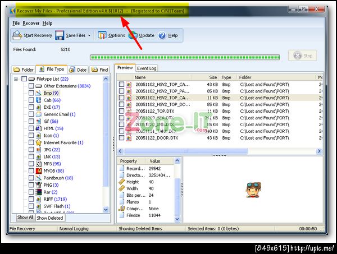Click the Paintbrush file type icon
The height and width of the screenshot is (254, 337).
38,178
